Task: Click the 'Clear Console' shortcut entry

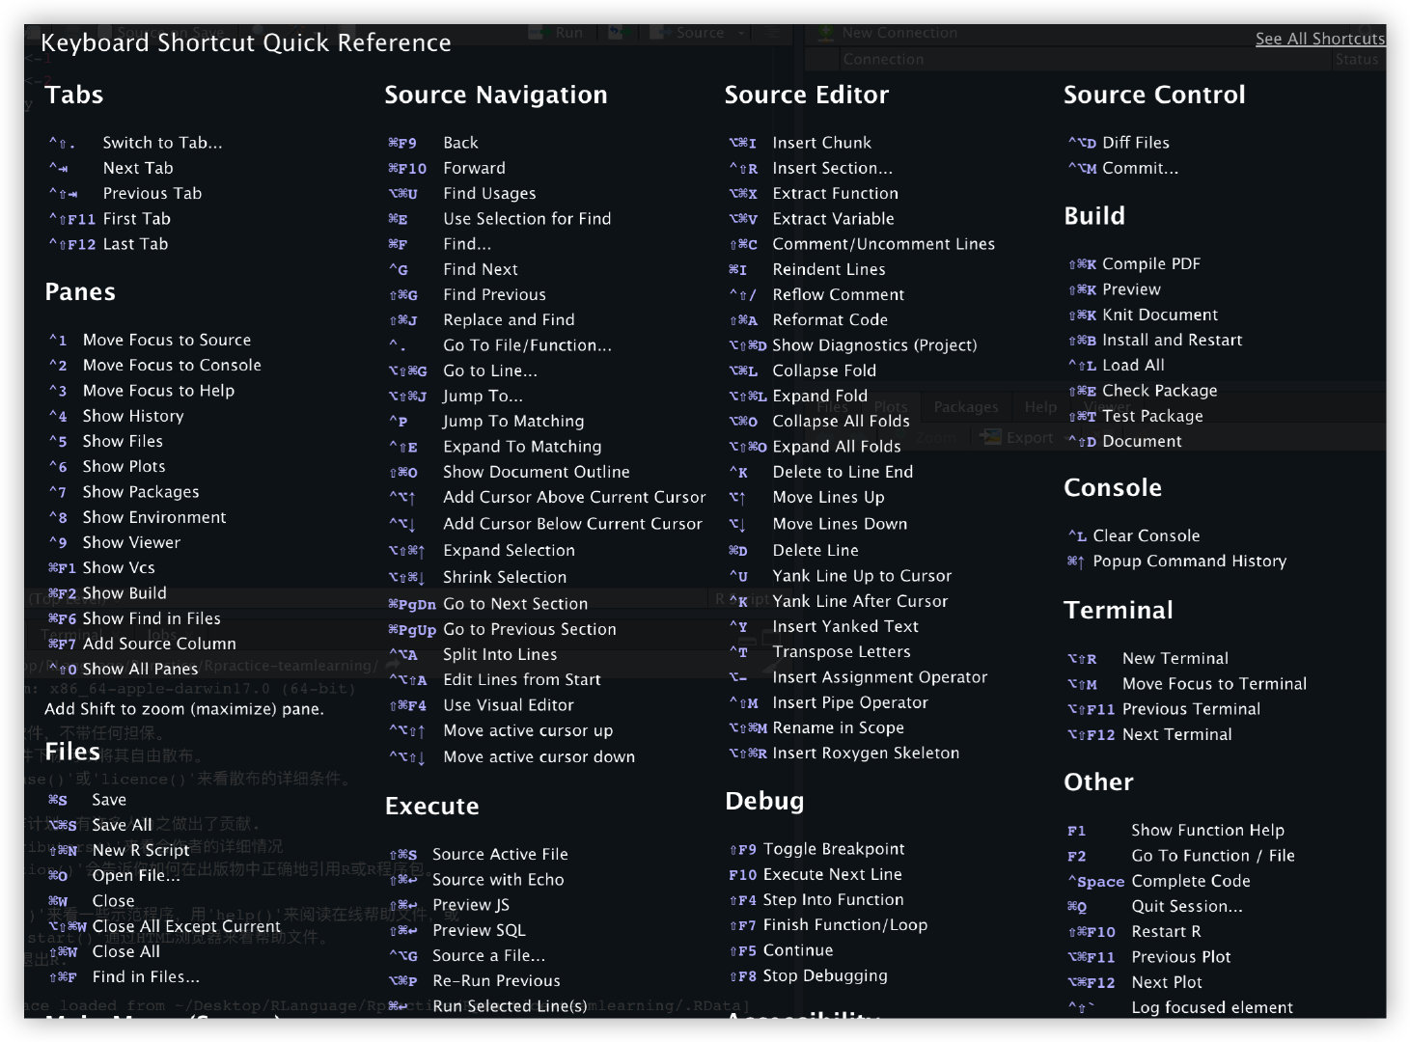Action: click(1134, 535)
